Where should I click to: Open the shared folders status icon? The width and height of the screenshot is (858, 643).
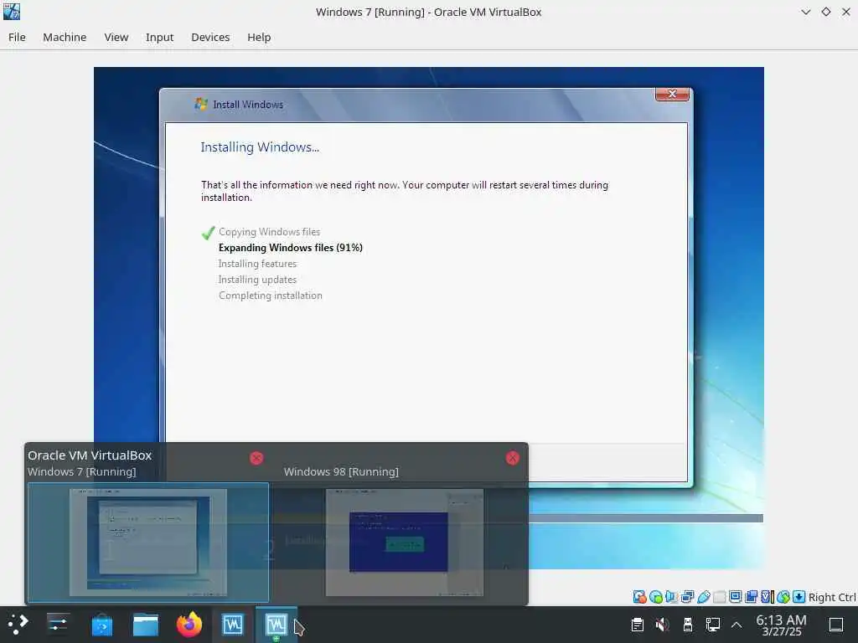pyautogui.click(x=720, y=597)
